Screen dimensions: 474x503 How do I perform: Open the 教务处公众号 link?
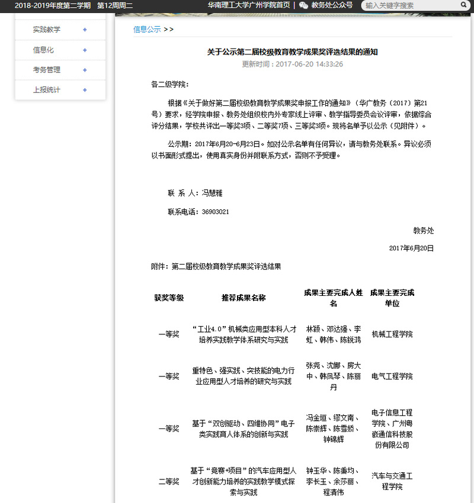click(332, 5)
